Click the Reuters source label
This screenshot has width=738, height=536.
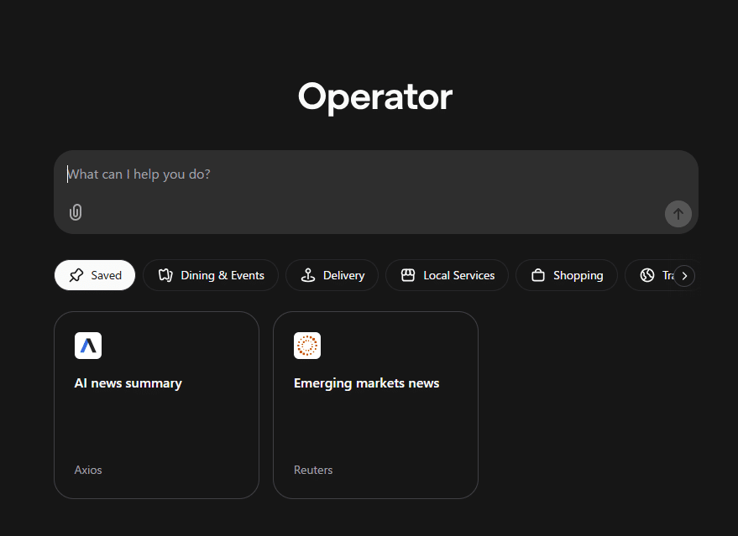[x=313, y=470]
